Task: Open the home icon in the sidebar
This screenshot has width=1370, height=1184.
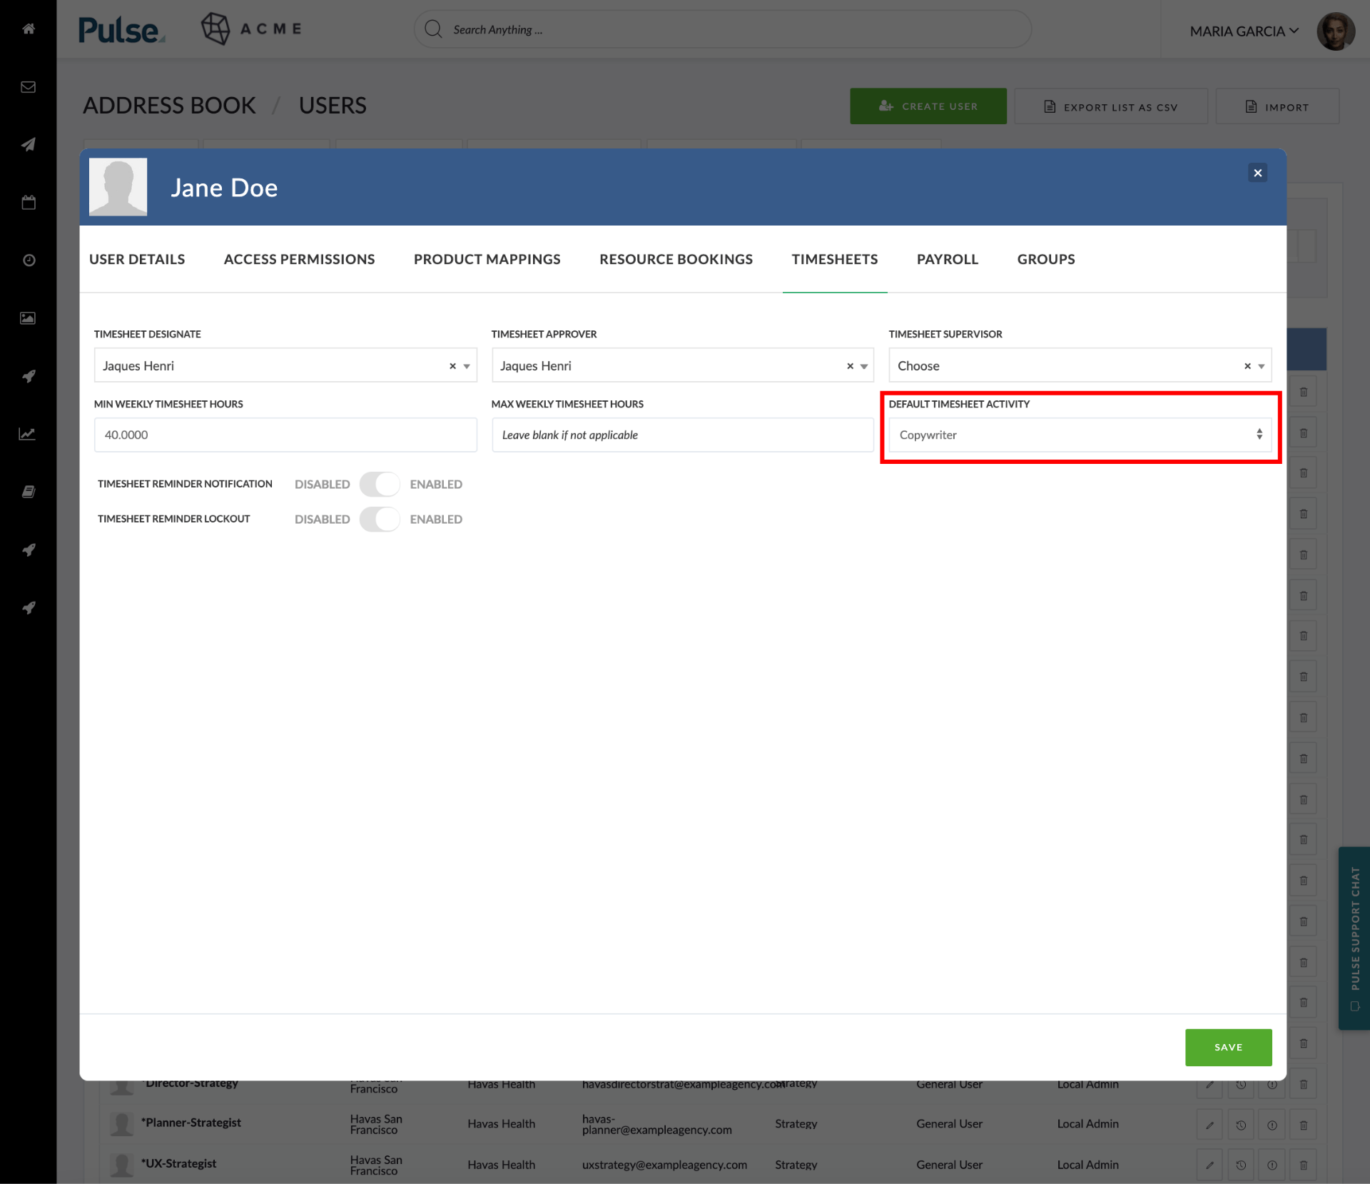Action: 29,29
